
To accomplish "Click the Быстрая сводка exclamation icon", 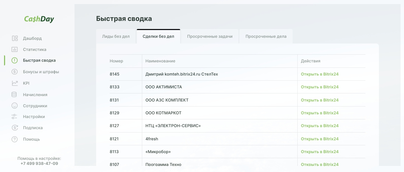I will pos(15,60).
